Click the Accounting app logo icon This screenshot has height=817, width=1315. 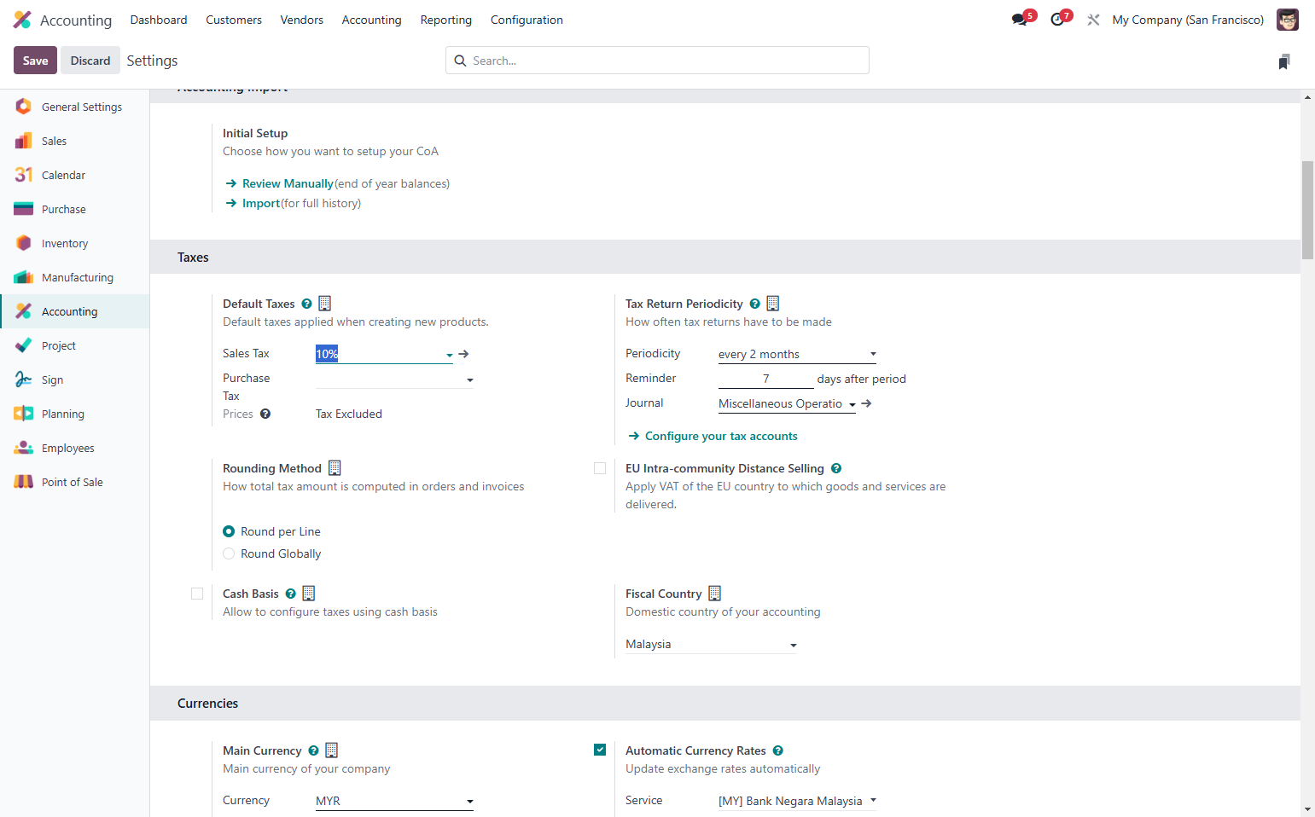pos(22,20)
